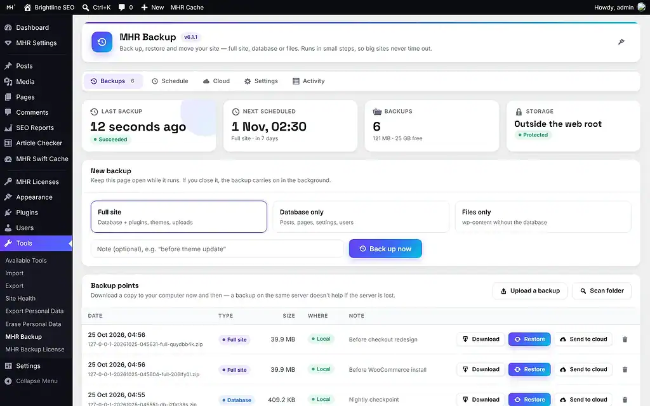Click the MHR Backup clock logo icon
This screenshot has height=406, width=650.
[x=102, y=42]
